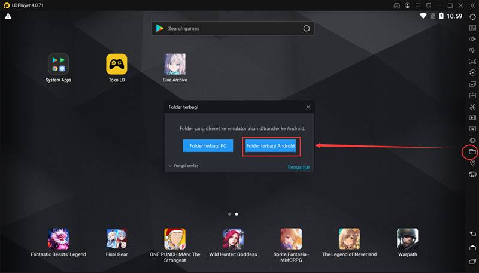Click the no-SIM status icon

(x=432, y=16)
